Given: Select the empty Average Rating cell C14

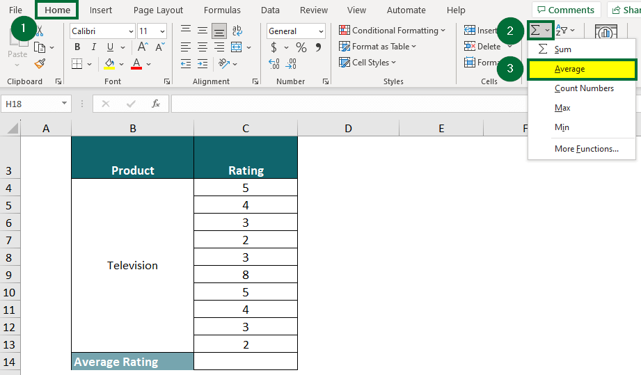Looking at the screenshot, I should pos(245,362).
